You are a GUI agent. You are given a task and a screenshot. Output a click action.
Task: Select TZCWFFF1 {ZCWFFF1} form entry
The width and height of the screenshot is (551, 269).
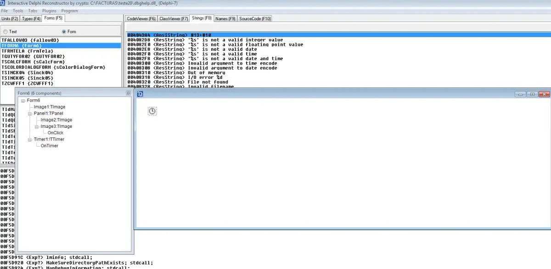[61, 84]
